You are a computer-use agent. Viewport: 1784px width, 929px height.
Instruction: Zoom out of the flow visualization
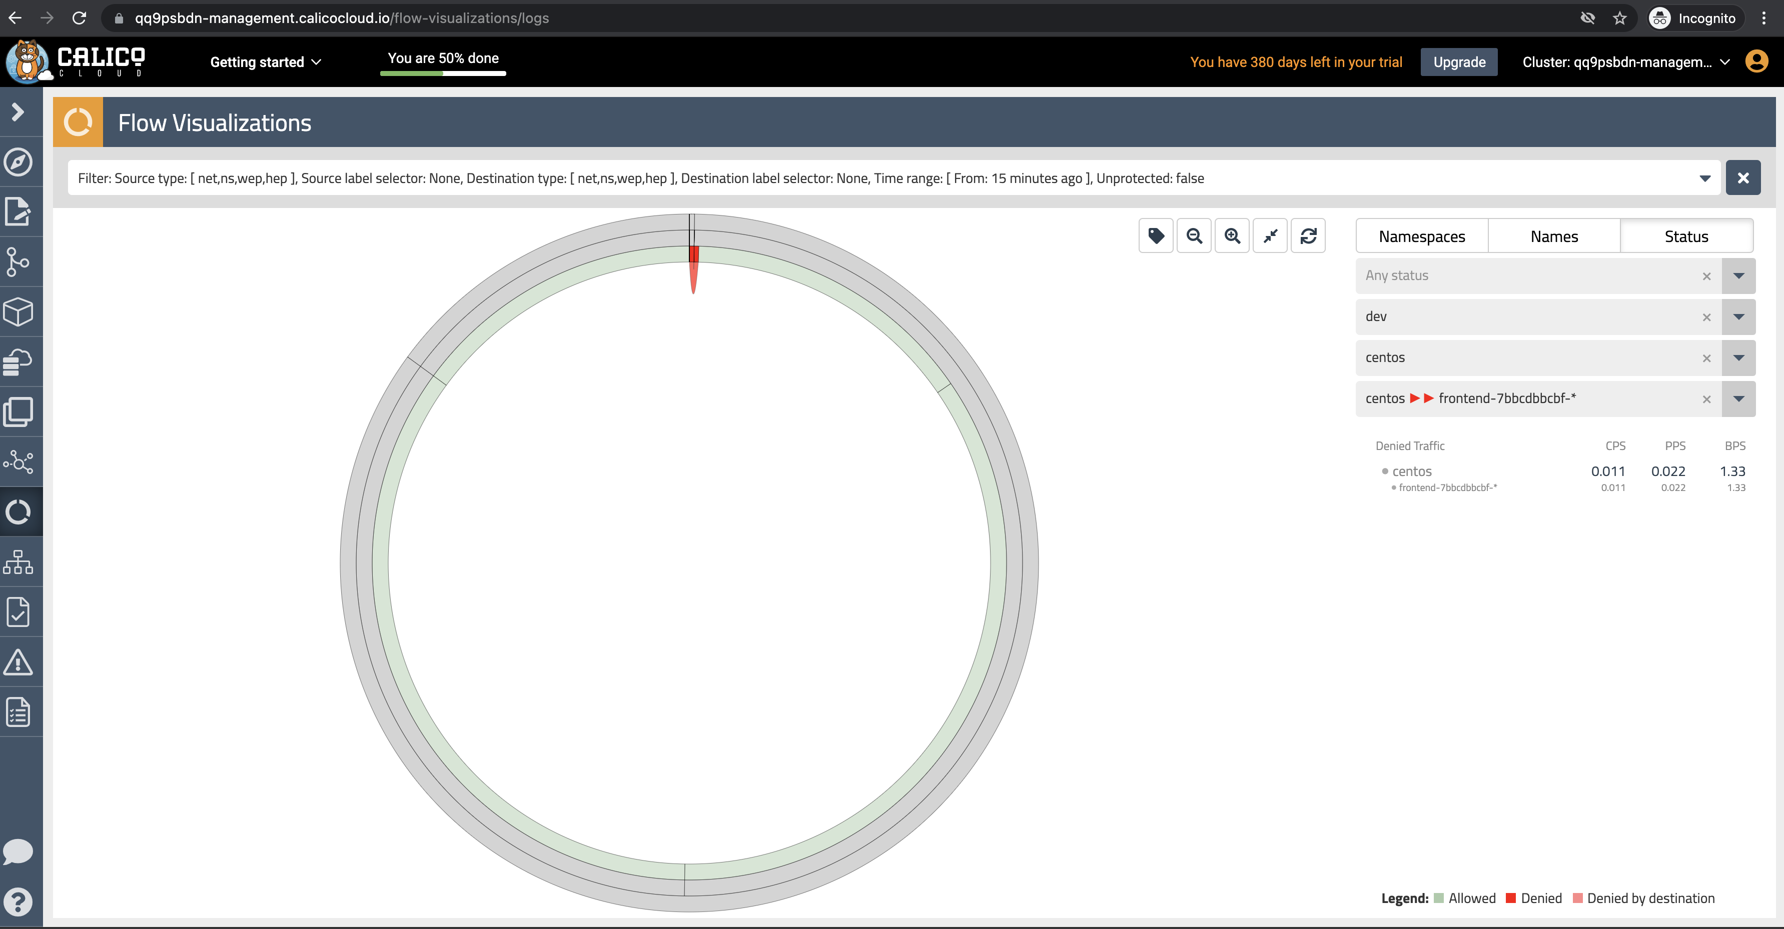(1194, 236)
